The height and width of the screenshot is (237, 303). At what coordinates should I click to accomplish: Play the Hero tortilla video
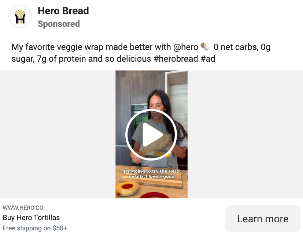(151, 135)
